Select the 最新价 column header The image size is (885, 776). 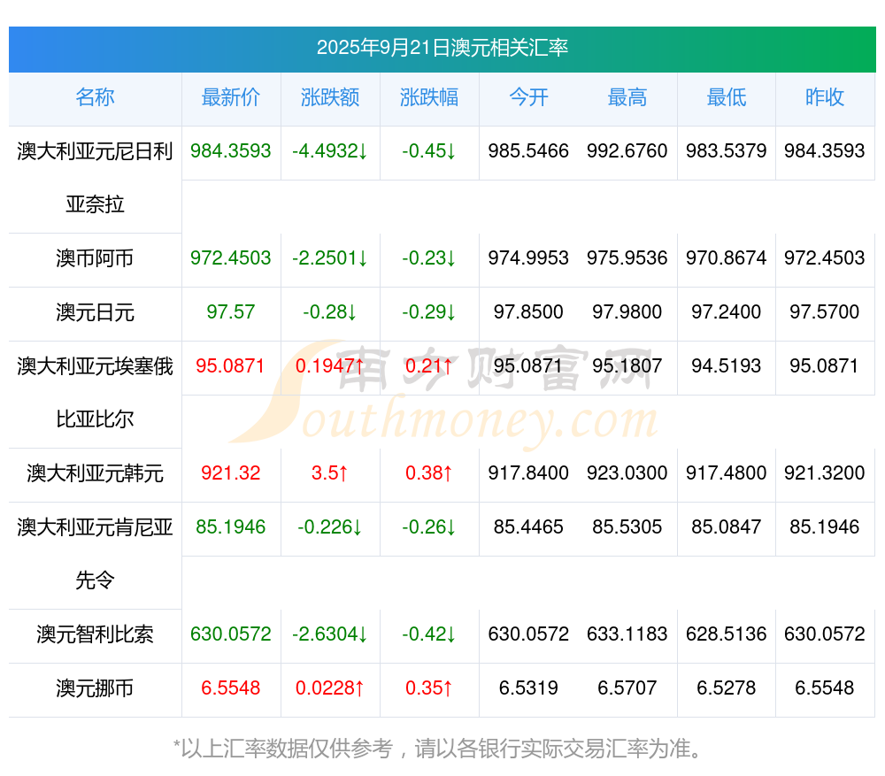coord(231,97)
